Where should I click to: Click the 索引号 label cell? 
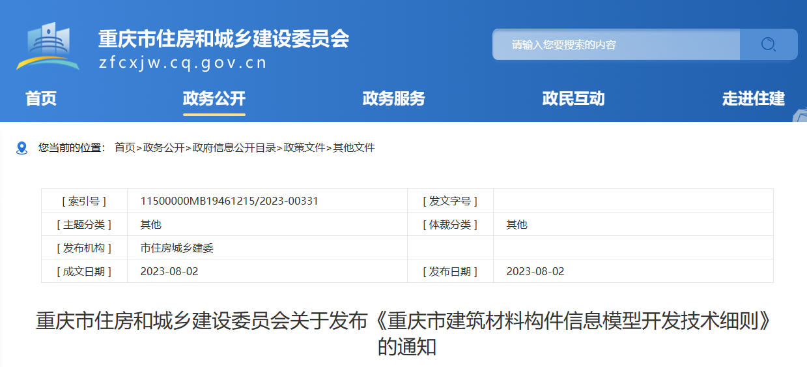85,201
